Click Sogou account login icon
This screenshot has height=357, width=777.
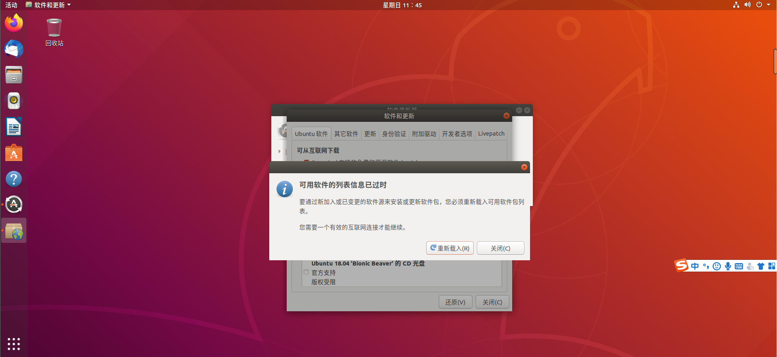750,266
